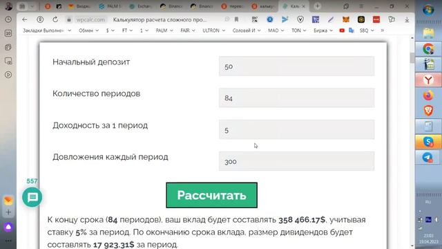Open a new tab with plus button
442x249 pixels.
click(318, 6)
